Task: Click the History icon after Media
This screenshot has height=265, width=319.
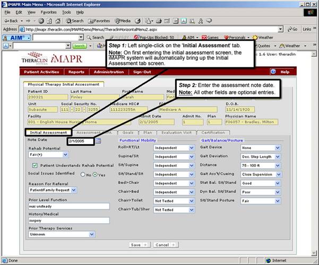Action: (137, 21)
